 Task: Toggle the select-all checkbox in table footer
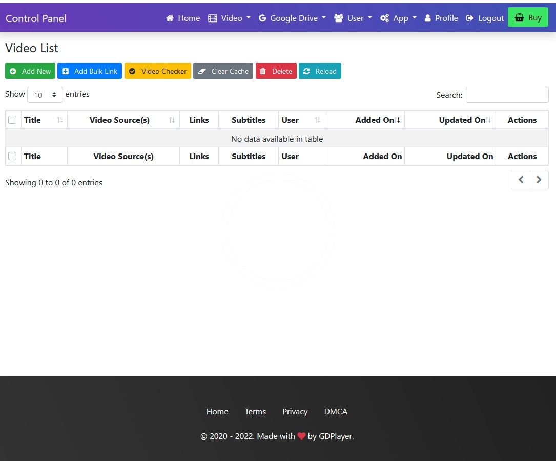click(12, 156)
